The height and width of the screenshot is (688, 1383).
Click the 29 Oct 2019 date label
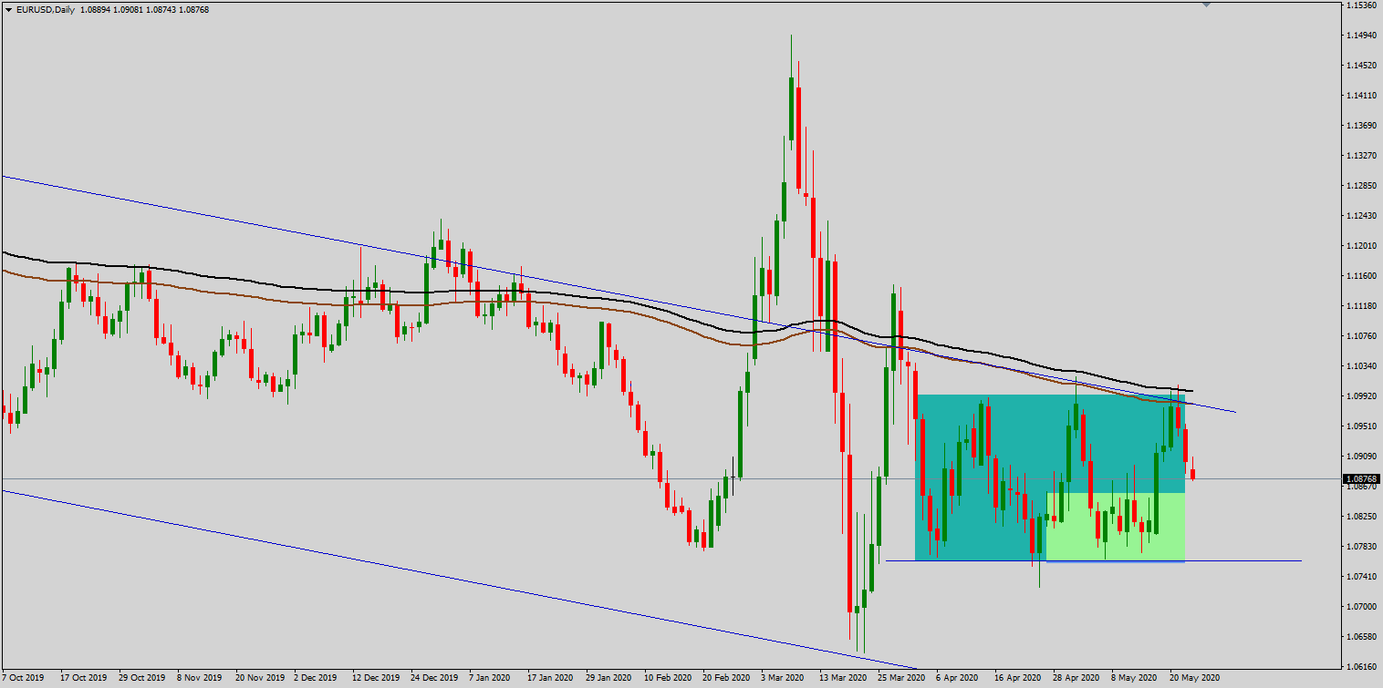[140, 679]
